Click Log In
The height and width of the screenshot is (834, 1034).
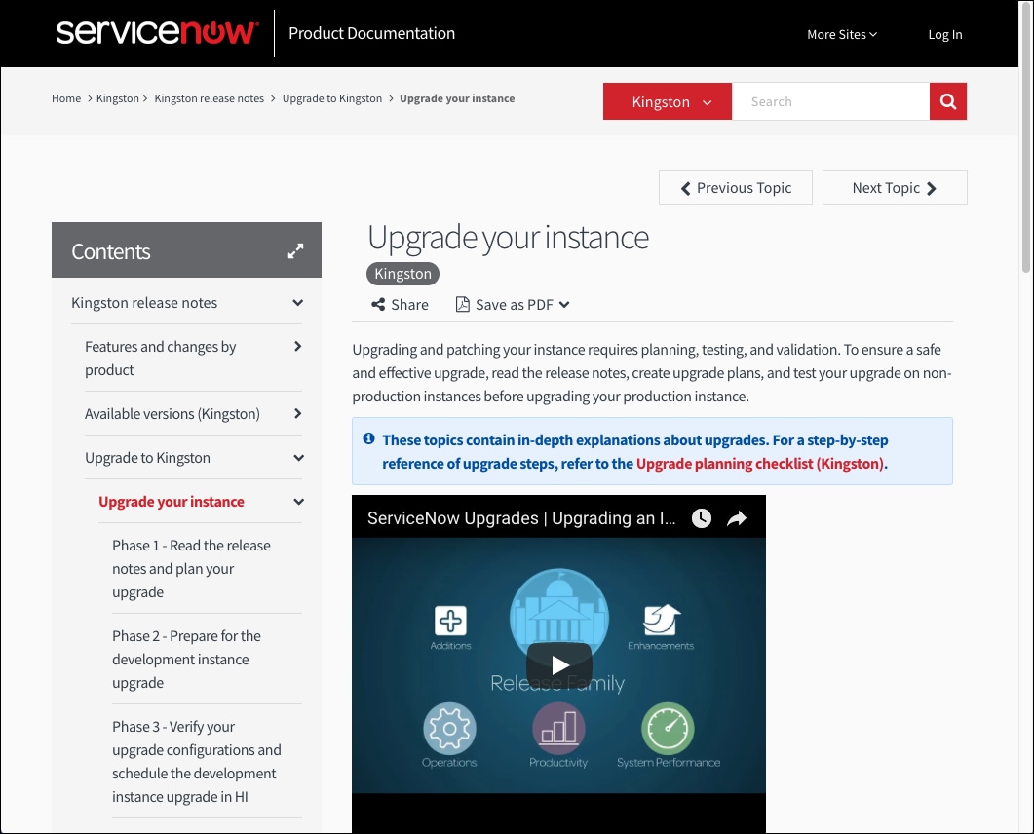[x=945, y=34]
